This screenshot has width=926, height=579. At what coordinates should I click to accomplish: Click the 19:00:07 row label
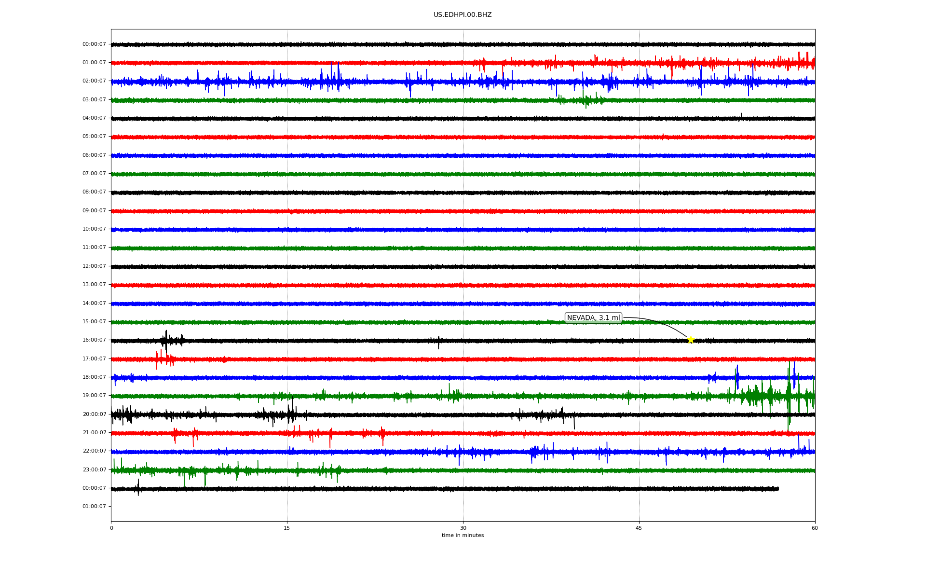94,396
